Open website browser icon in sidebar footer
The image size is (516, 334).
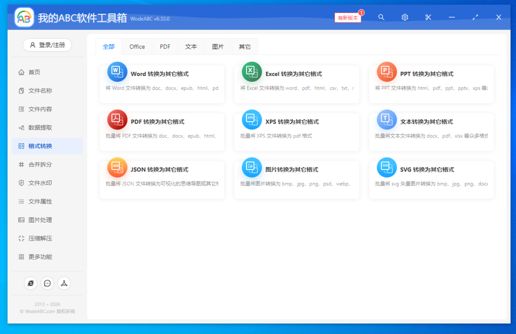tap(31, 283)
